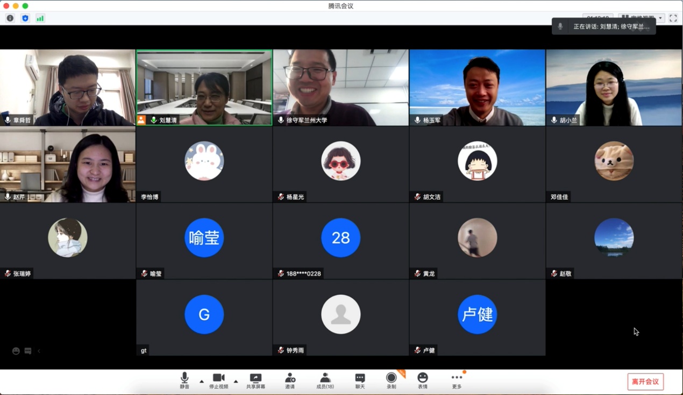
Task: Toggle the 停止视频 camera button
Action: click(218, 380)
